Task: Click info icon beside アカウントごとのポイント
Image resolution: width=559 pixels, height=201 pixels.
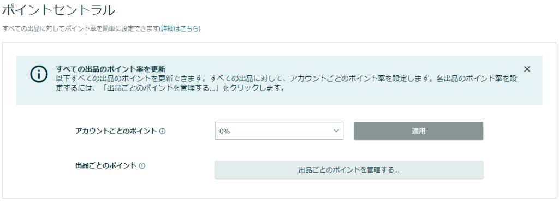Action: (162, 131)
